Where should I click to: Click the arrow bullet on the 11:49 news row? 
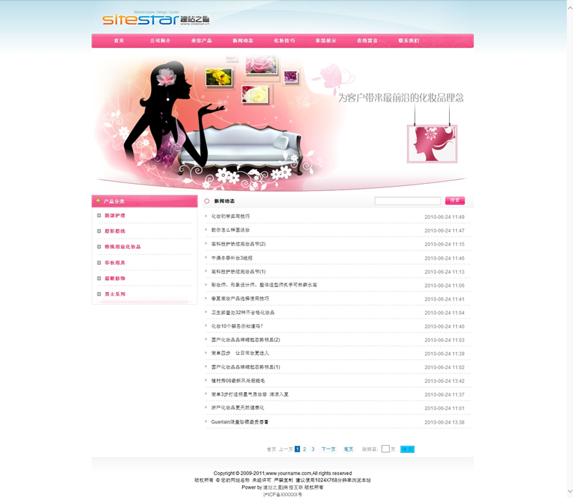coord(206,216)
